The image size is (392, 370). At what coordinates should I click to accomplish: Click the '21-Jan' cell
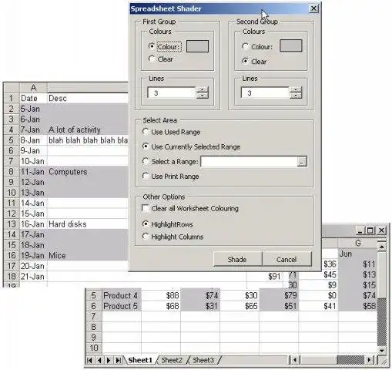pos(33,277)
